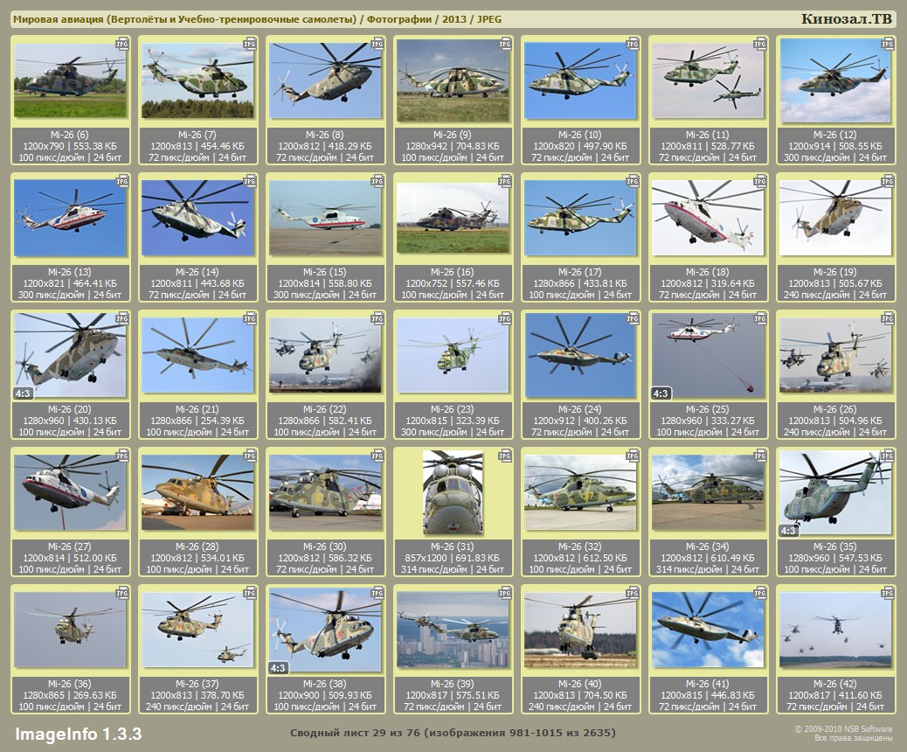
Task: Open the Mi-26 (11) two-helicopter thumbnail
Action: (x=708, y=80)
